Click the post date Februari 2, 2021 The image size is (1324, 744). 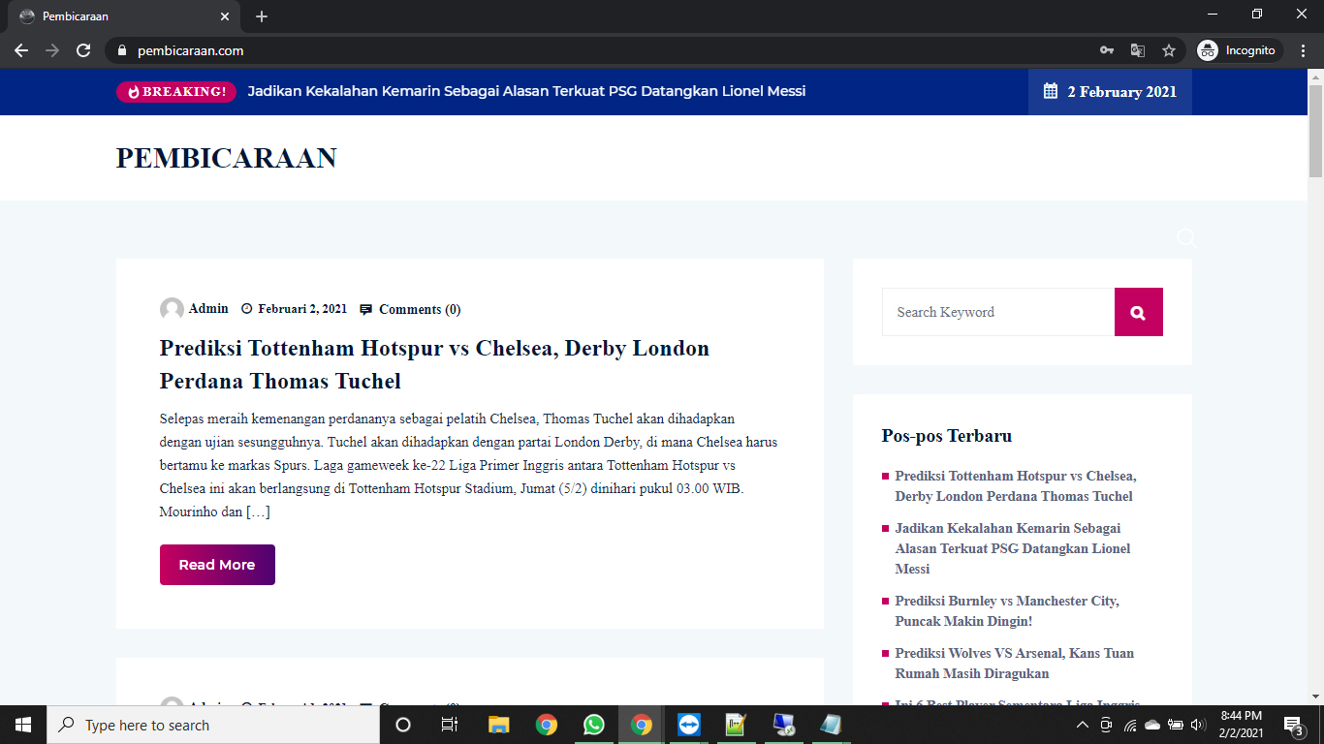click(302, 309)
